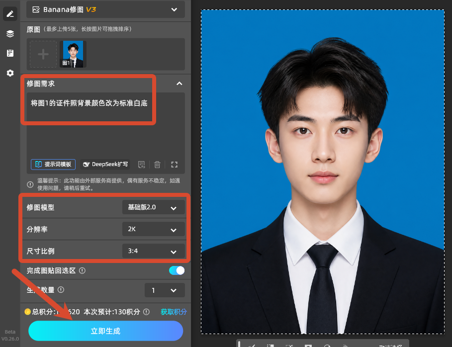Open the settings gear in the sidebar
The image size is (452, 347).
pyautogui.click(x=10, y=73)
